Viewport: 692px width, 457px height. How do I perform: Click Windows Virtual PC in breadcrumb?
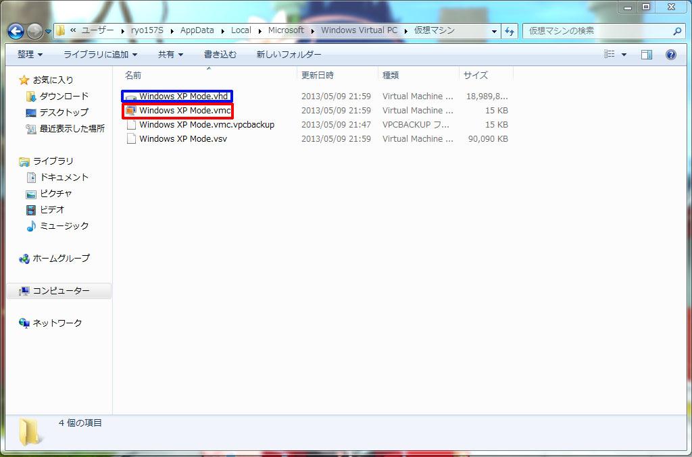(x=360, y=30)
